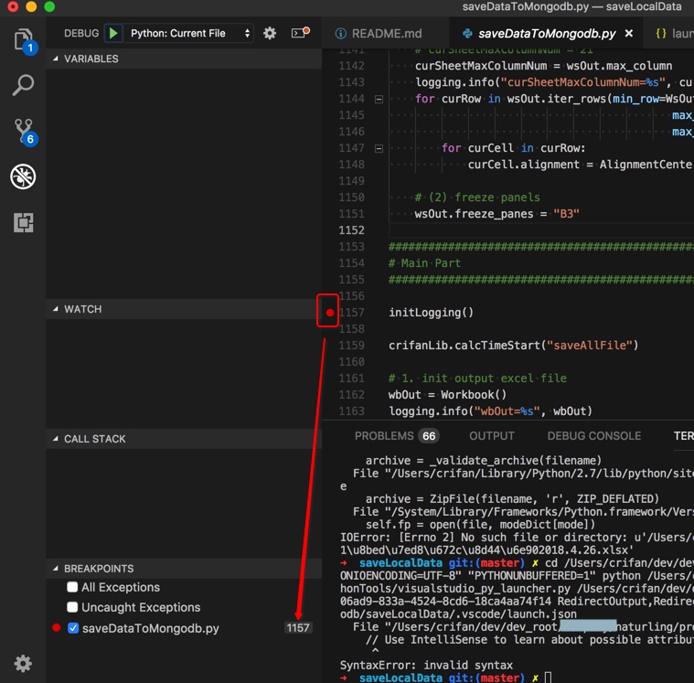Open launch.json via debug gear icon
This screenshot has height=683, width=694.
coord(270,33)
